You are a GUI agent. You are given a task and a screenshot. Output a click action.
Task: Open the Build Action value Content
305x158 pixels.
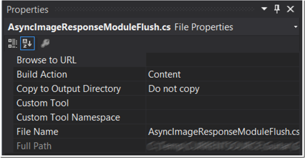(x=223, y=74)
